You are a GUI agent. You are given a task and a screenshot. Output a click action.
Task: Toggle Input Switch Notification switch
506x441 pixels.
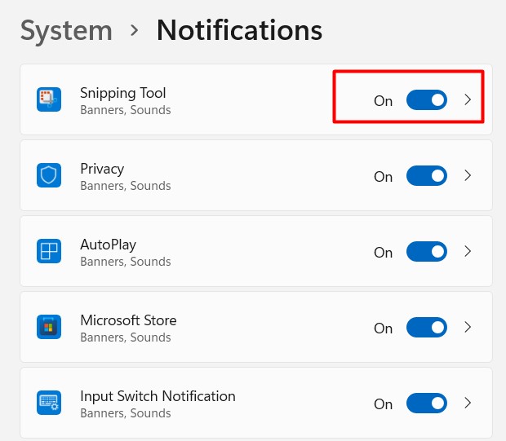426,404
